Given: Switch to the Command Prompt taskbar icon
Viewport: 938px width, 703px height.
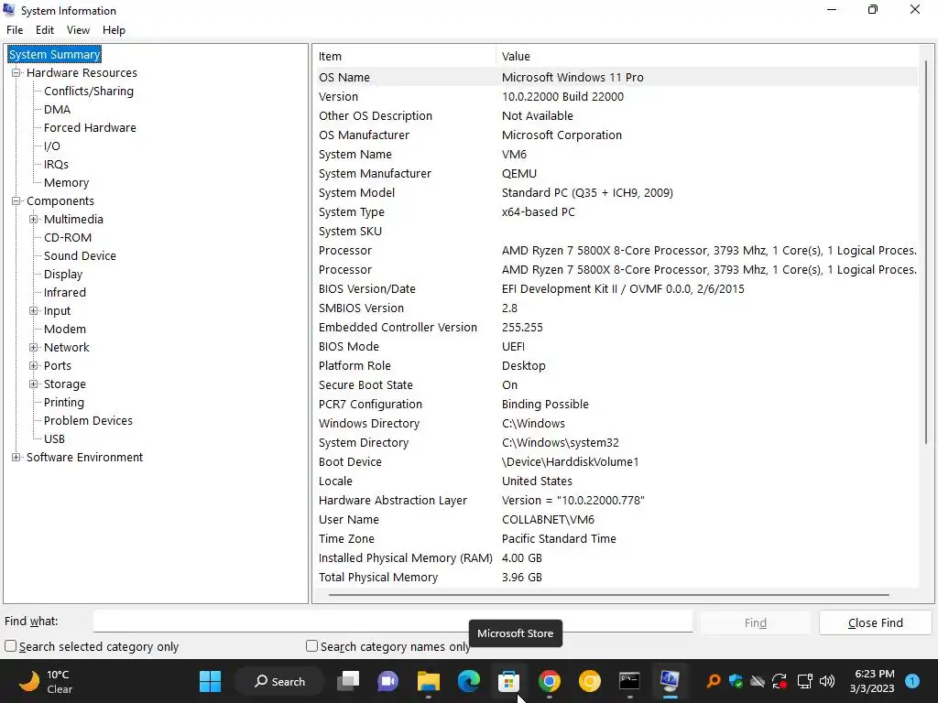Looking at the screenshot, I should pyautogui.click(x=629, y=681).
